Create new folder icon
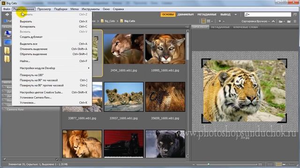The image size is (300, 168). pos(289,21)
